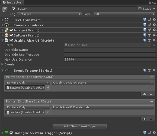Open preset selector for Image script

pos(150,30)
